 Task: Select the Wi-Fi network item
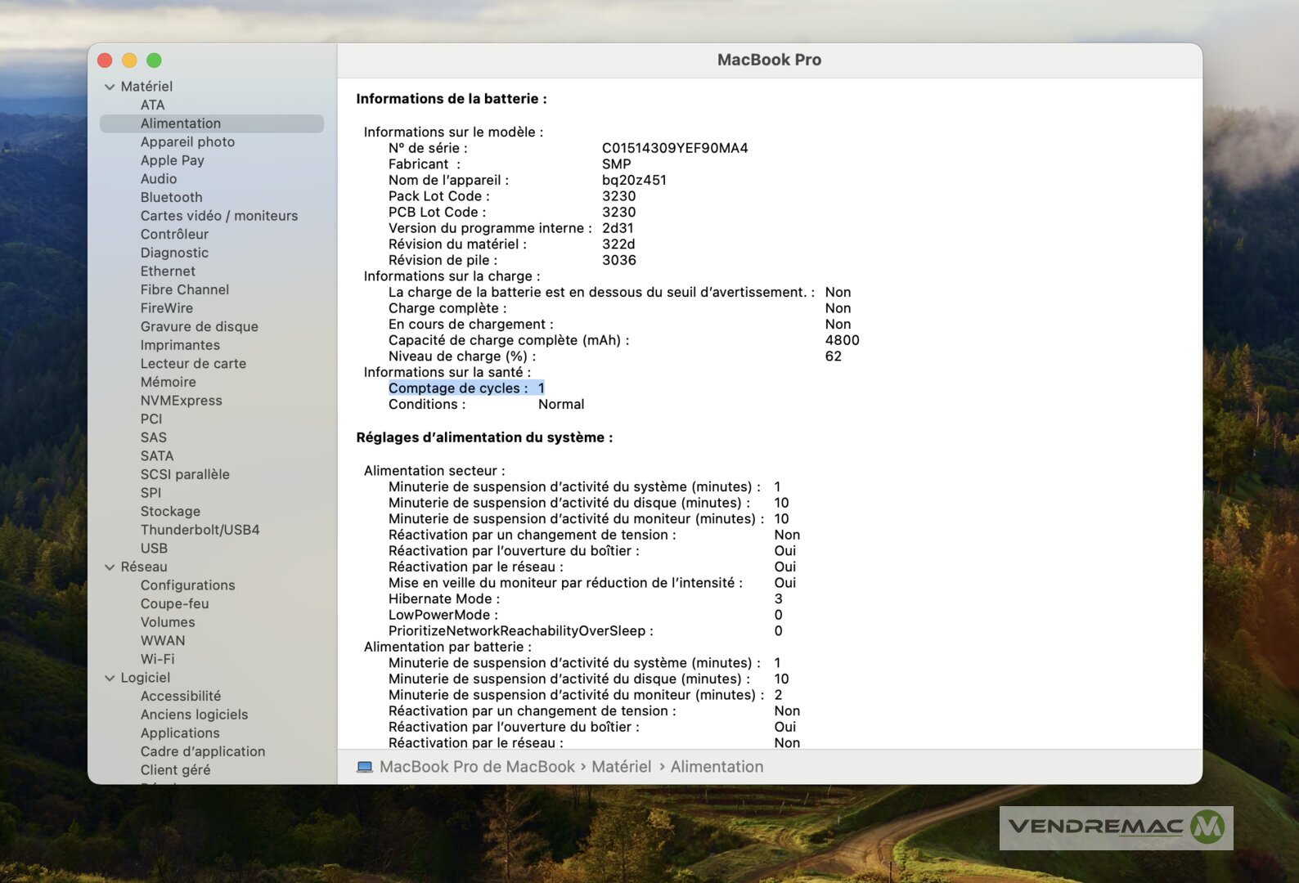157,659
